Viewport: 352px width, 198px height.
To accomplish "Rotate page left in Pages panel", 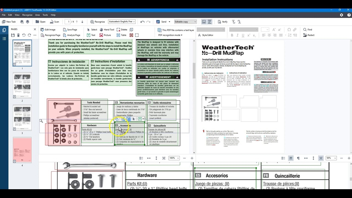I will 24,35.
